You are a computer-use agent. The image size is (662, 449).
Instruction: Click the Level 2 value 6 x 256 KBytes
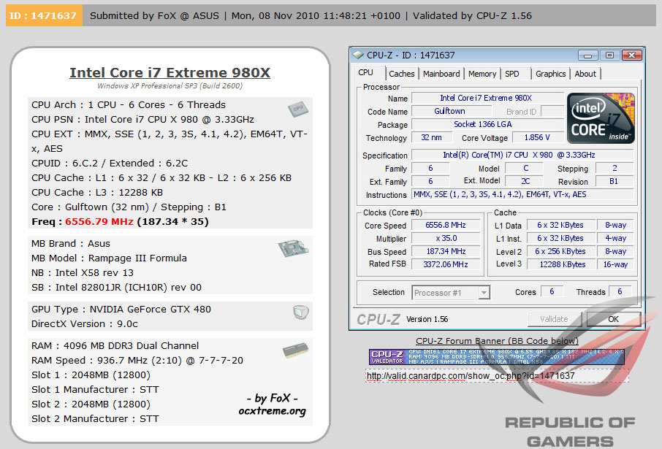click(x=561, y=251)
